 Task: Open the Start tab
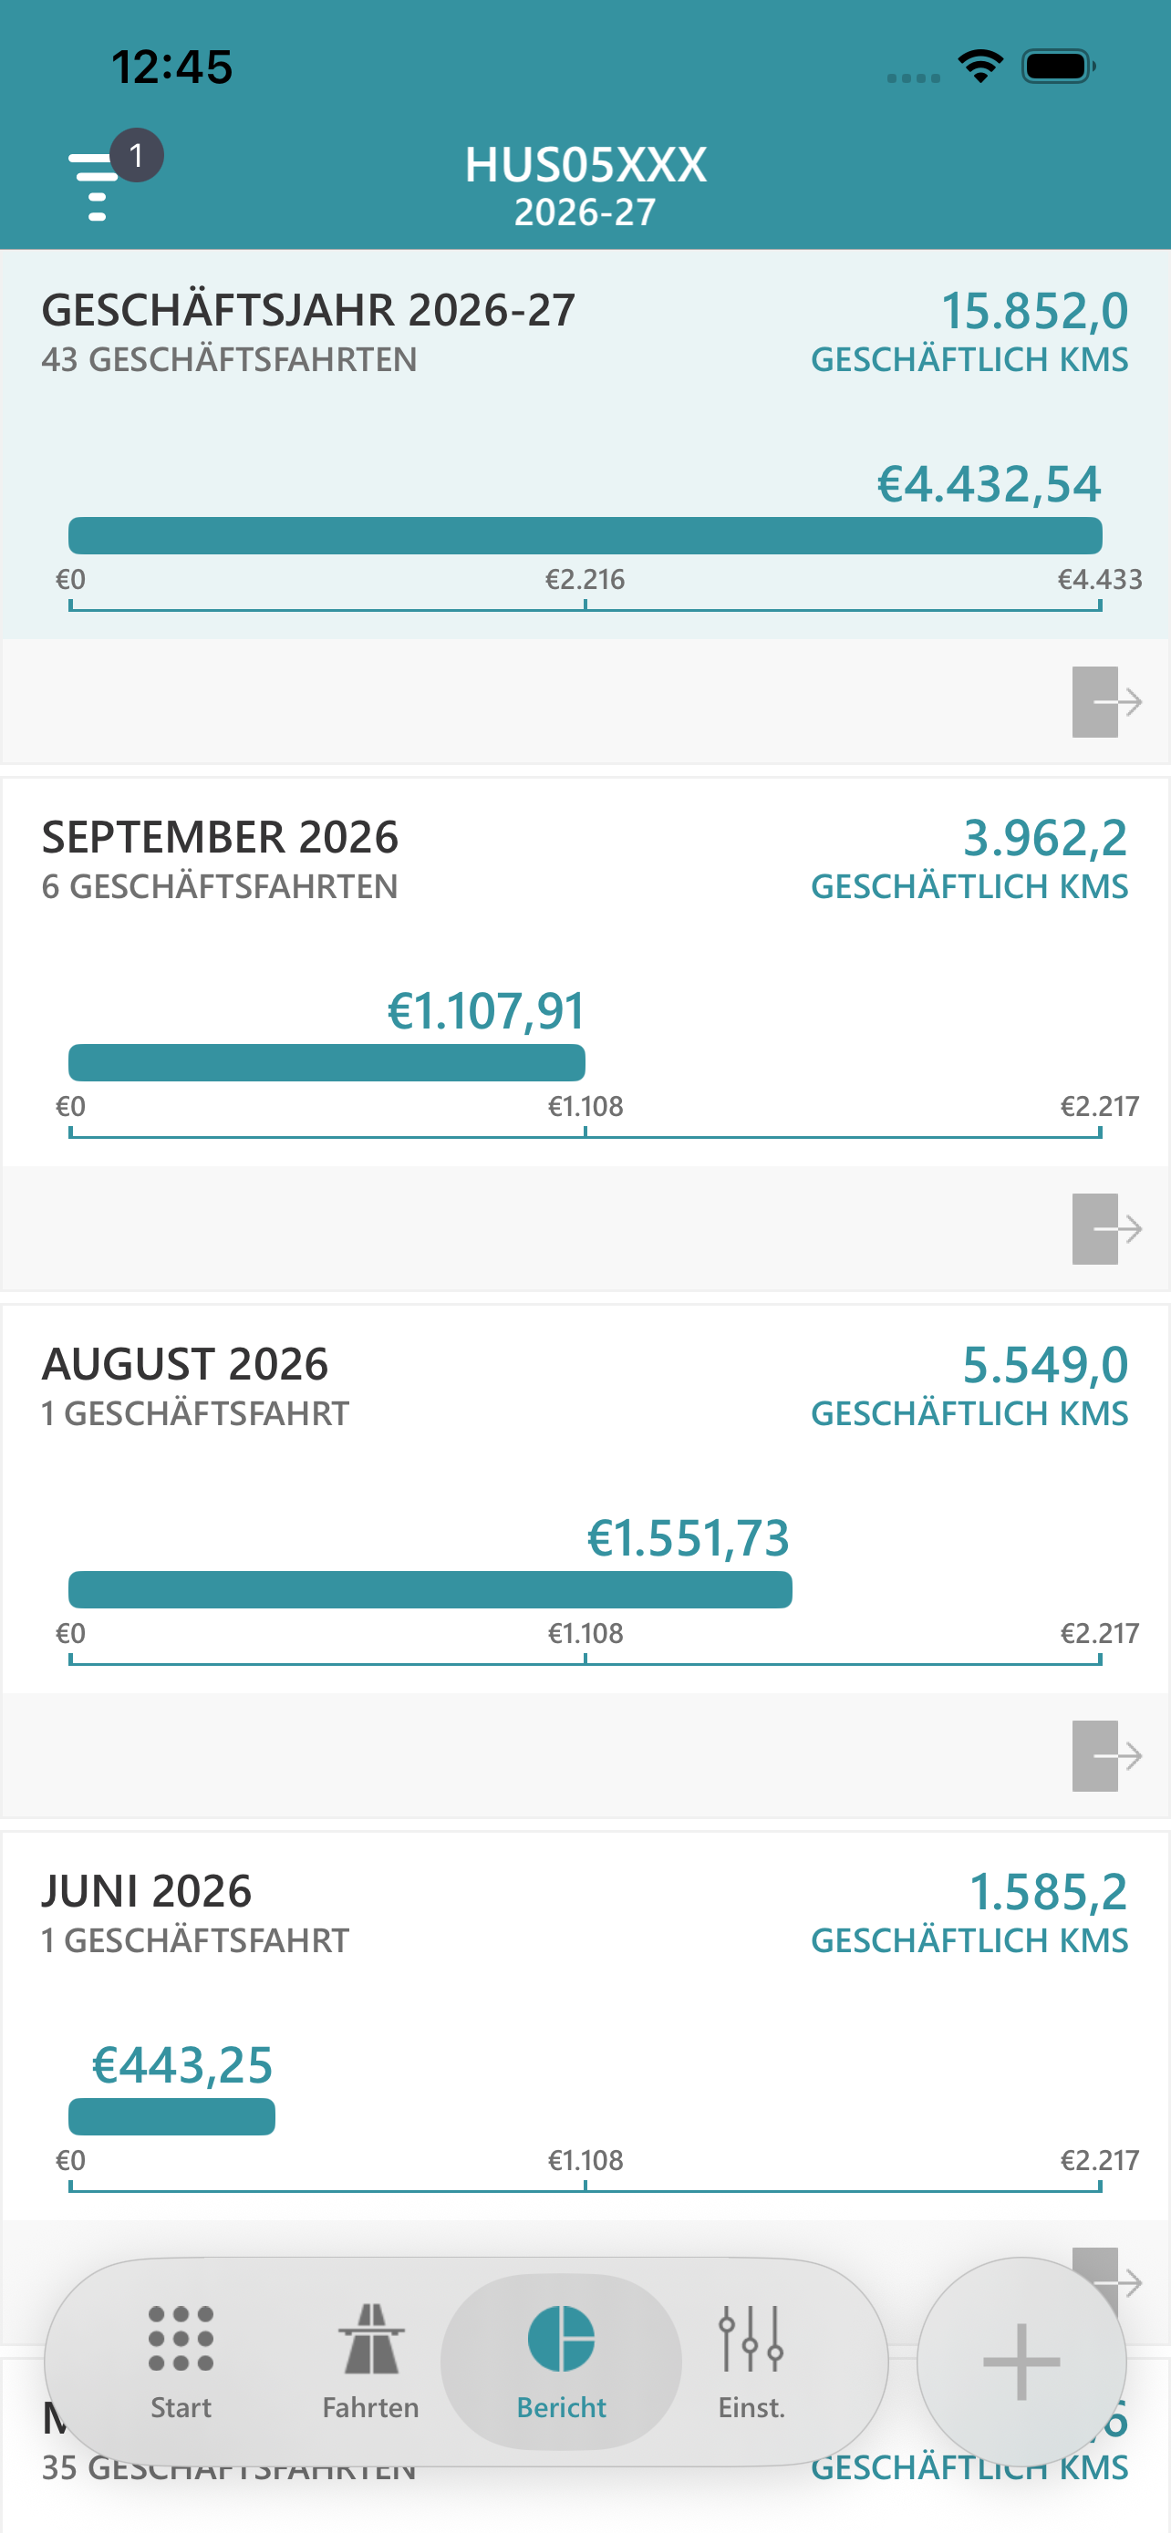(x=181, y=2362)
